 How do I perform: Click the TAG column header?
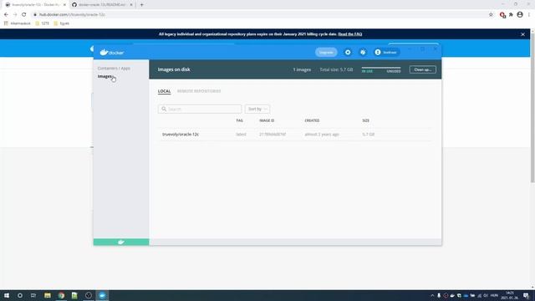240,120
